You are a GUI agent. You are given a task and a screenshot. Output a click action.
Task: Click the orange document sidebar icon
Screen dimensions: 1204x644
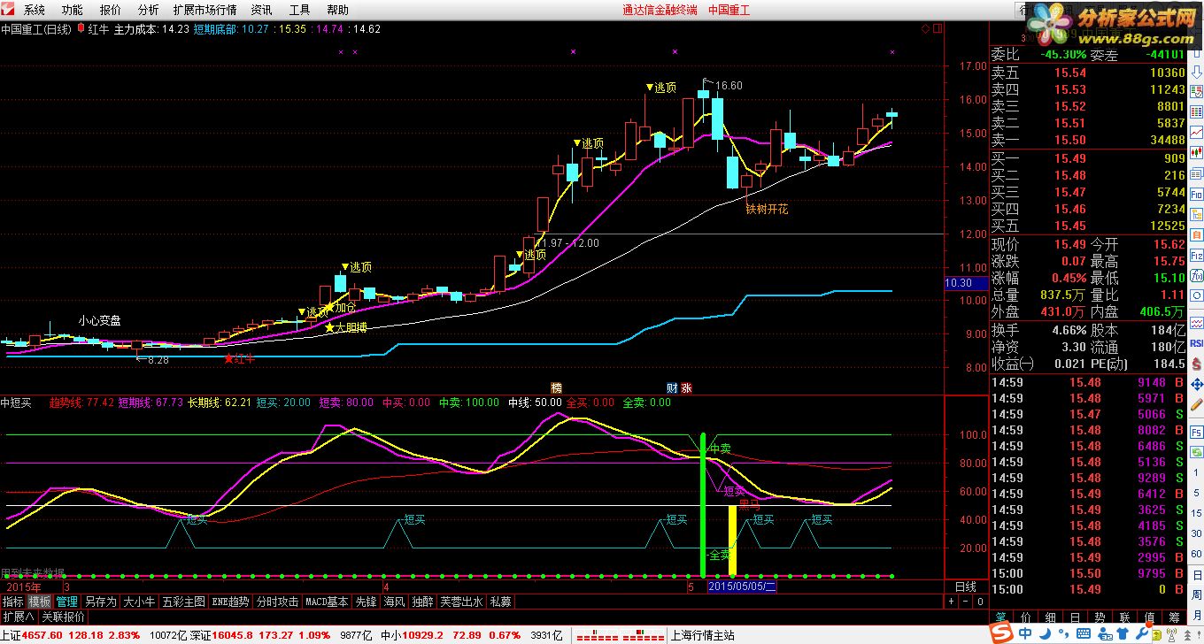click(x=1195, y=234)
